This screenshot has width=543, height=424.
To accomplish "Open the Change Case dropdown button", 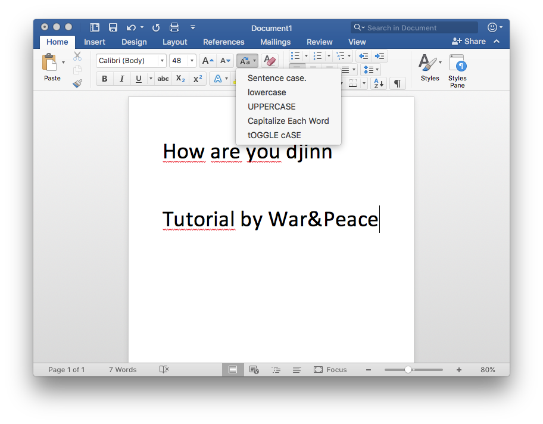I will [247, 61].
